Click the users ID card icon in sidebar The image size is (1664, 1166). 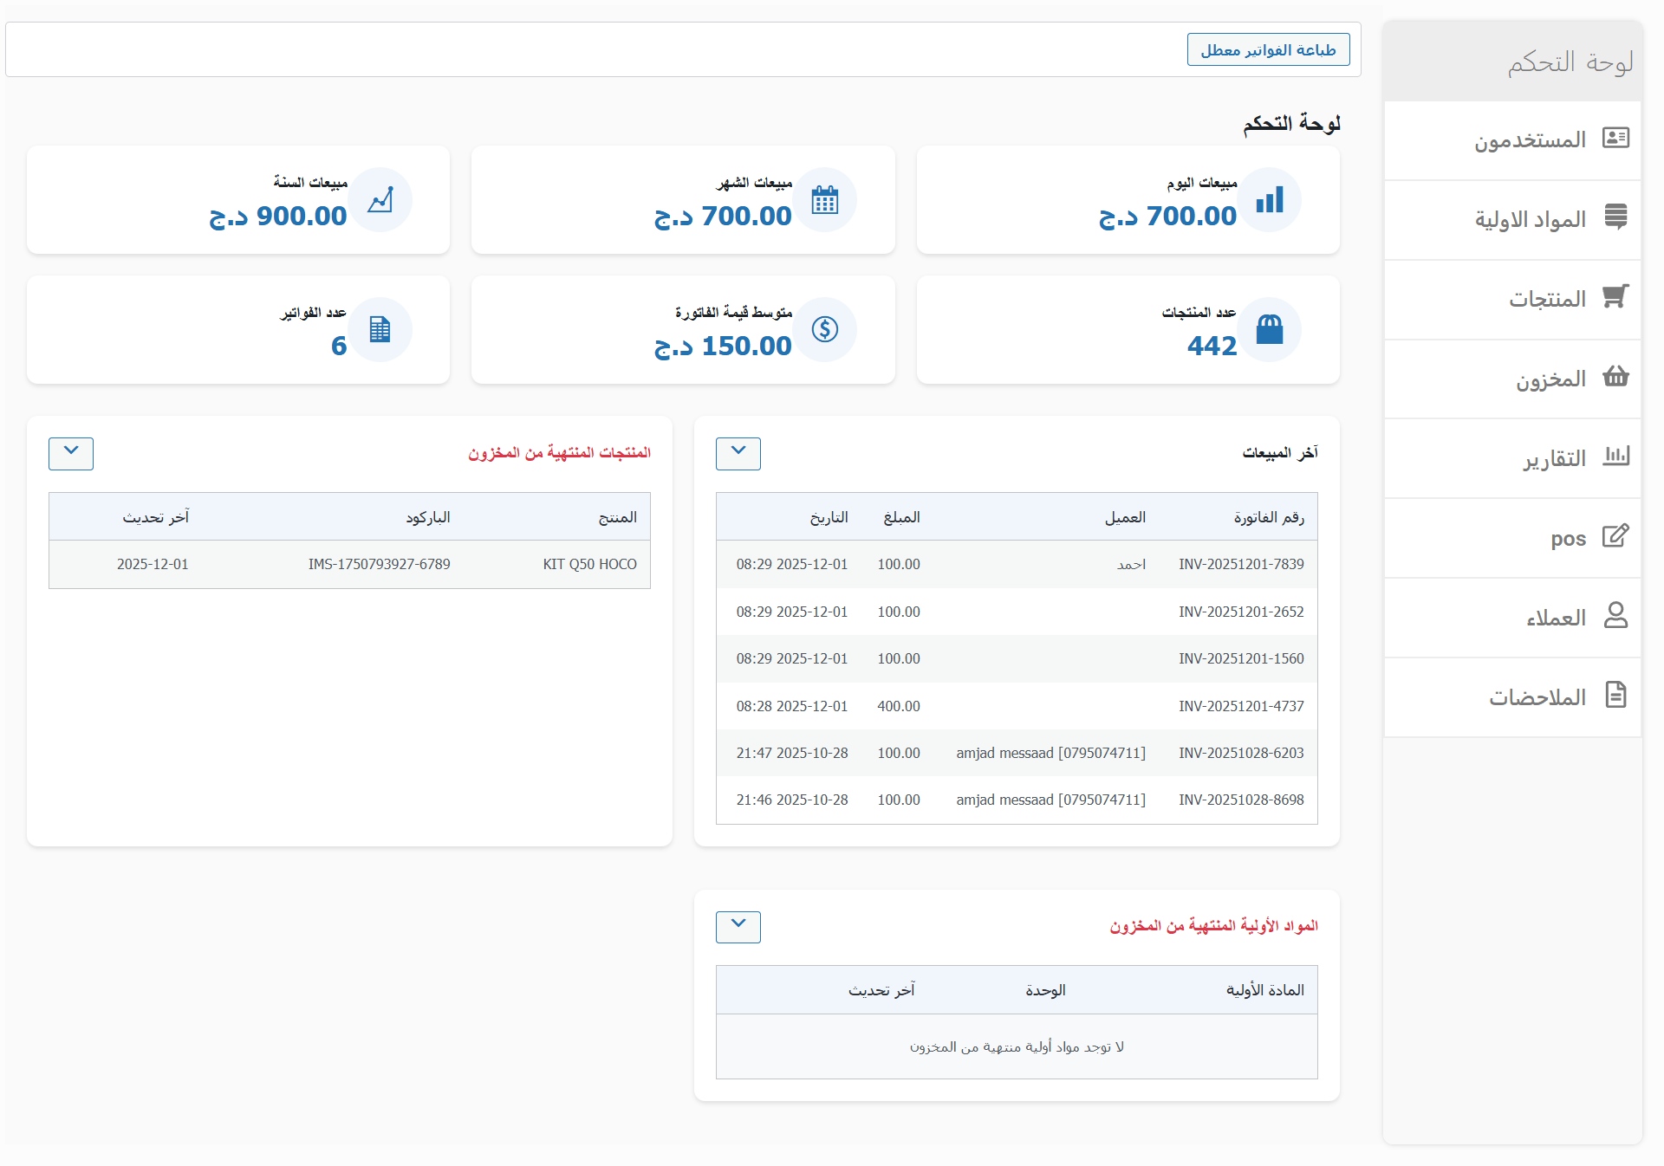click(1615, 138)
